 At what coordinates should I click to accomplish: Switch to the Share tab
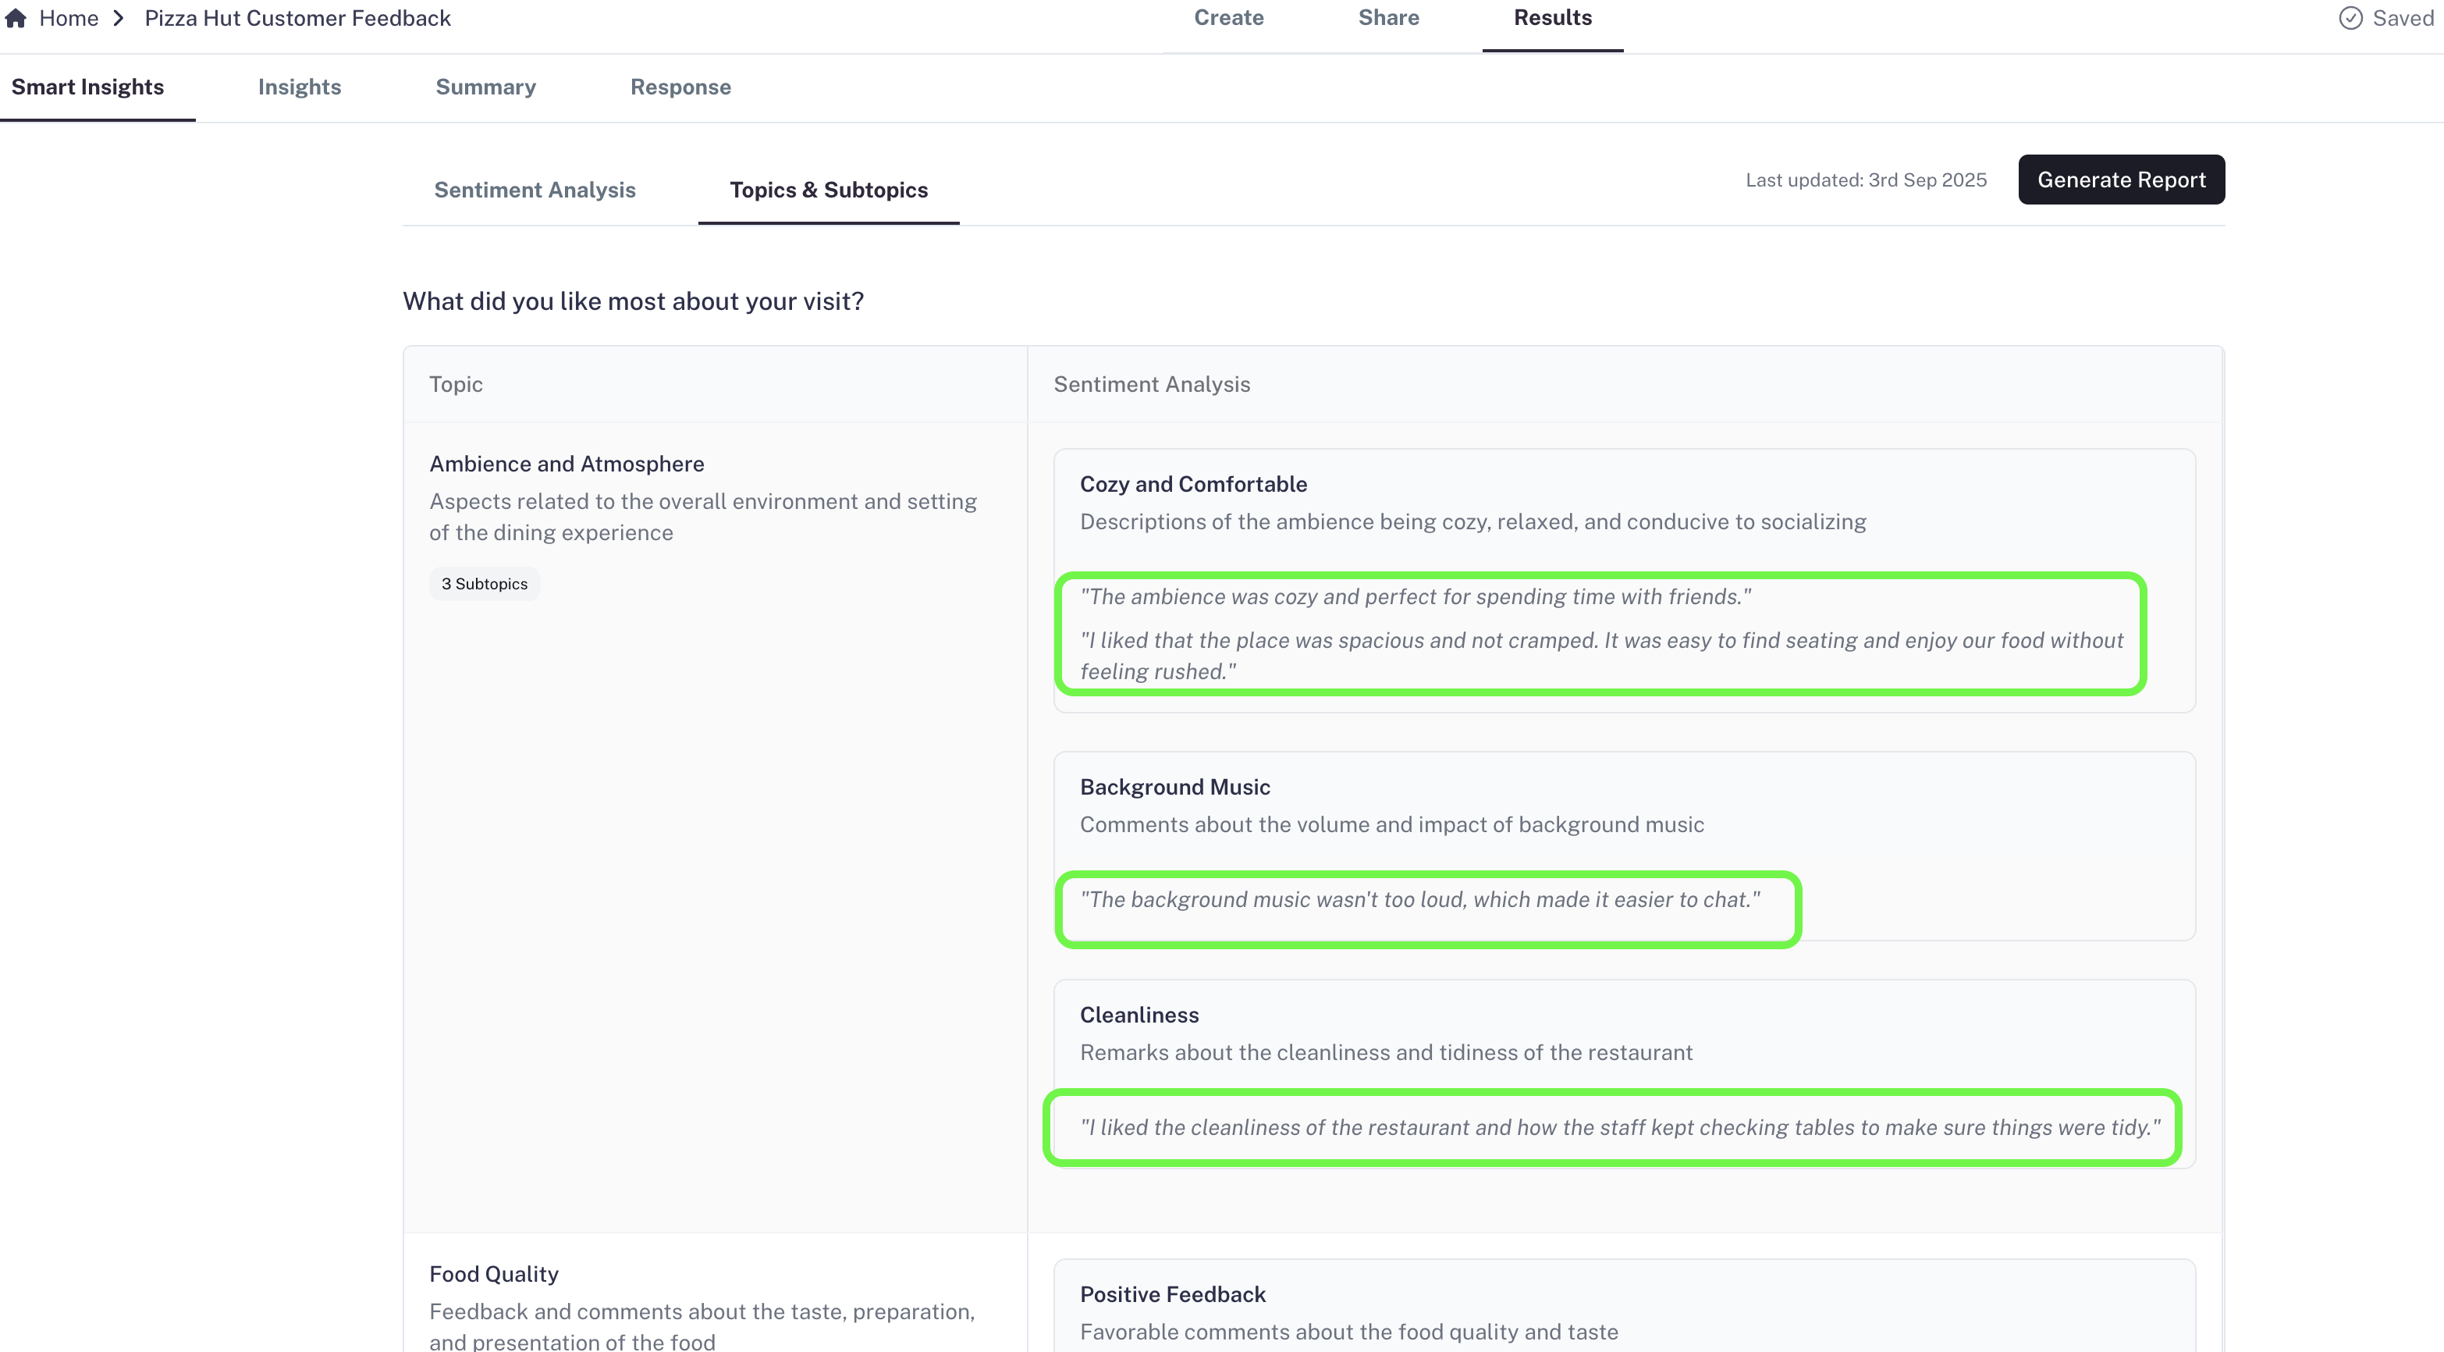(x=1388, y=18)
